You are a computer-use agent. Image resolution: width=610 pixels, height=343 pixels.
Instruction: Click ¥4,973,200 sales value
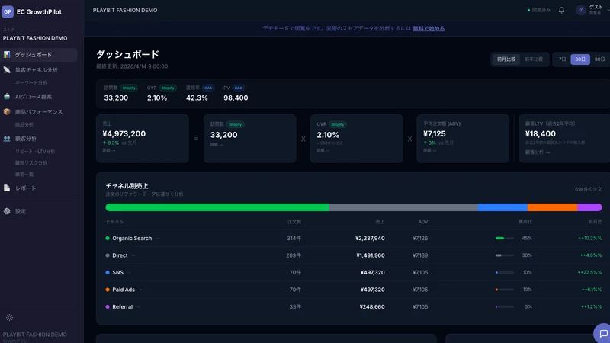tap(124, 134)
